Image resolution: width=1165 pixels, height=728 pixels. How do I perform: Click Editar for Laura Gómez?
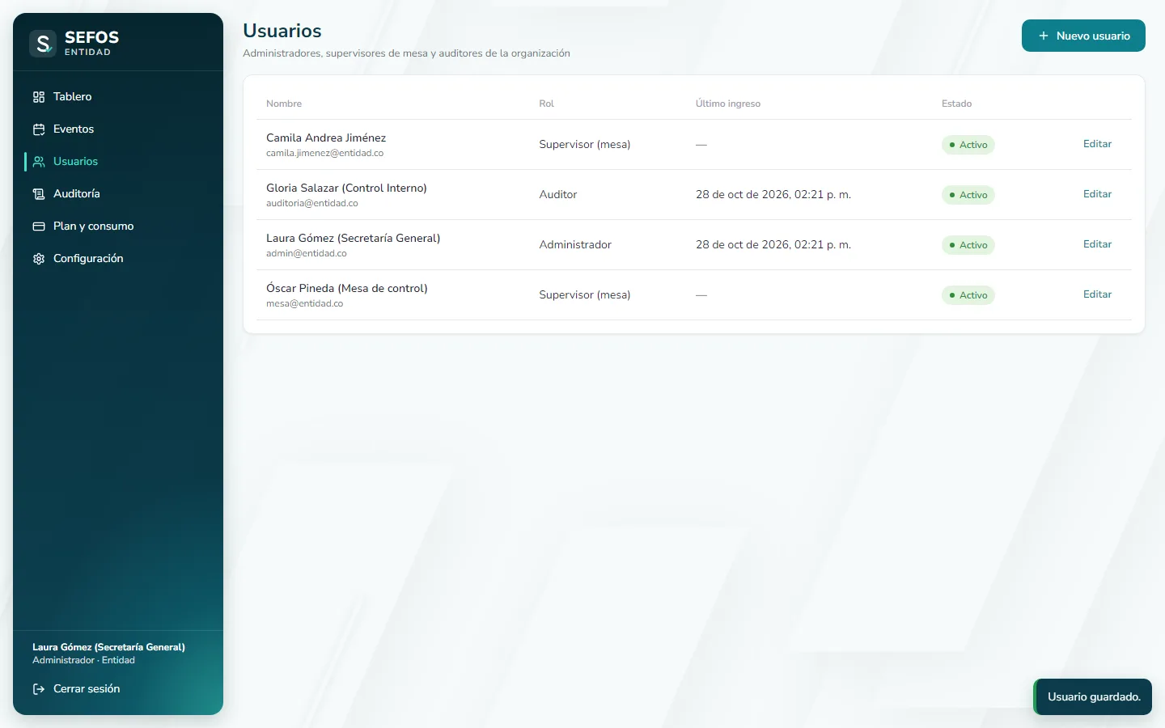click(1097, 244)
